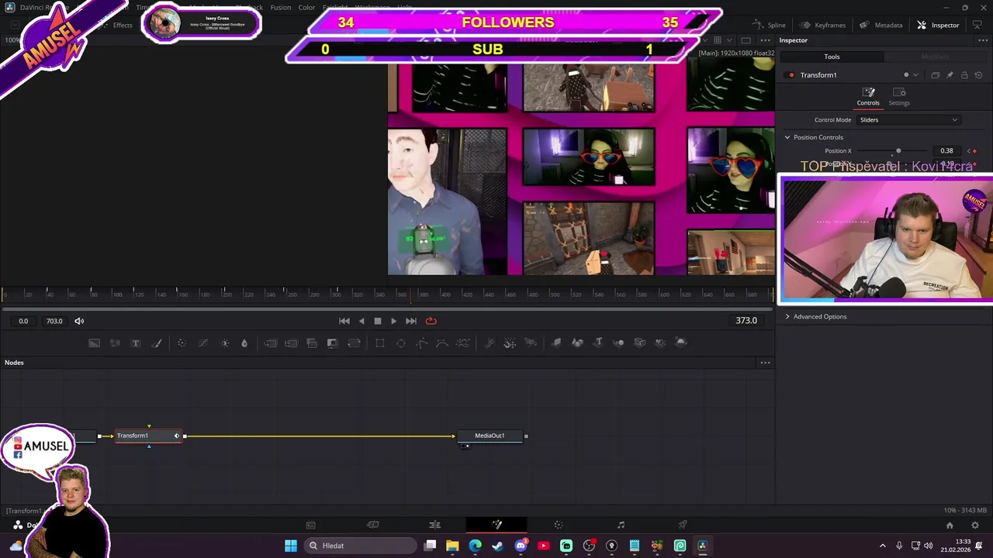993x558 pixels.
Task: Open Windows Start menu
Action: coord(291,546)
